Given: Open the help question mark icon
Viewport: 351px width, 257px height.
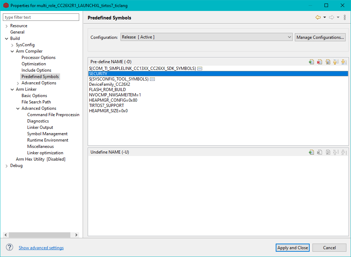Looking at the screenshot, I should tap(10, 247).
